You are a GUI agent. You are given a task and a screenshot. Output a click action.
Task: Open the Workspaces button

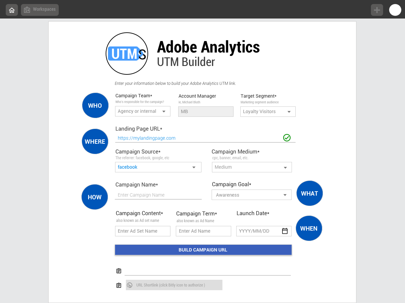(x=40, y=10)
